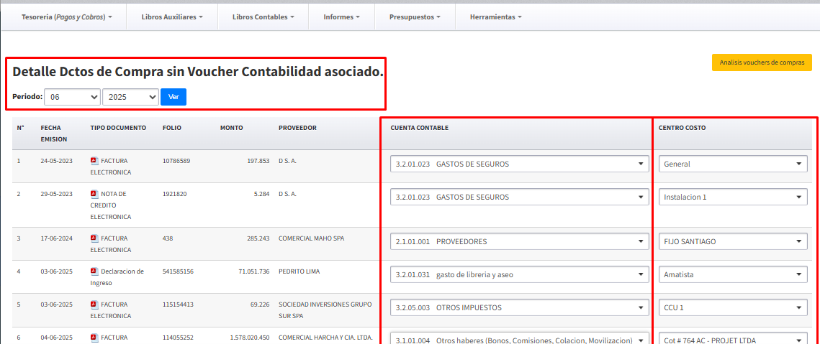Open the Tesoreria (Pagos y Cobros) menu

pos(67,17)
